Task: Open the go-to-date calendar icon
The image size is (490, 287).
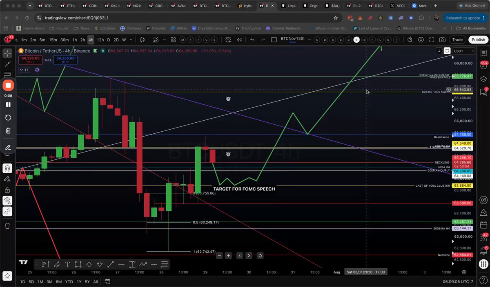Action: (107, 282)
